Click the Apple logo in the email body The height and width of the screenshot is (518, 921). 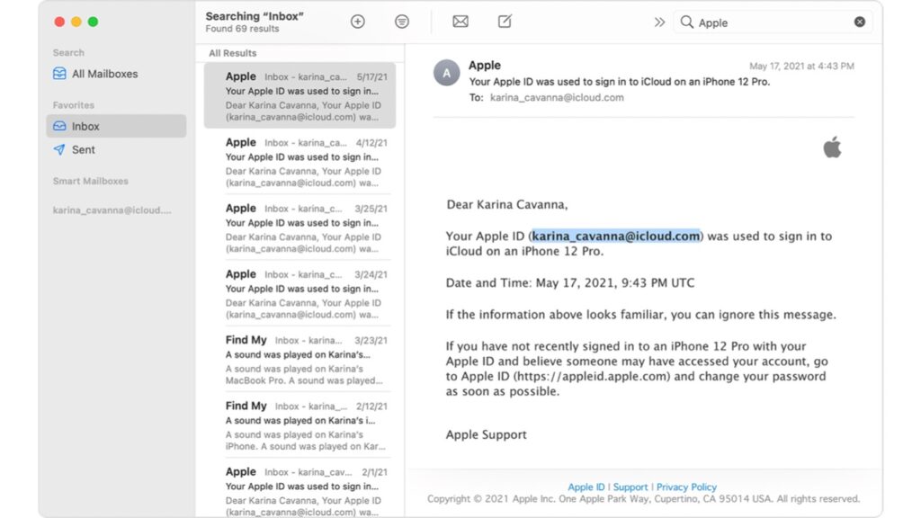pos(832,146)
